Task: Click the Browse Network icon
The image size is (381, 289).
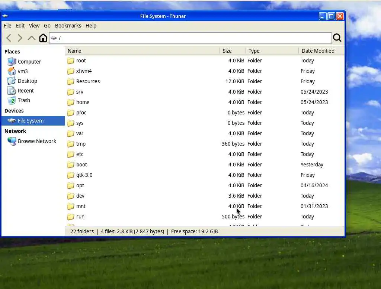Action: coord(12,141)
